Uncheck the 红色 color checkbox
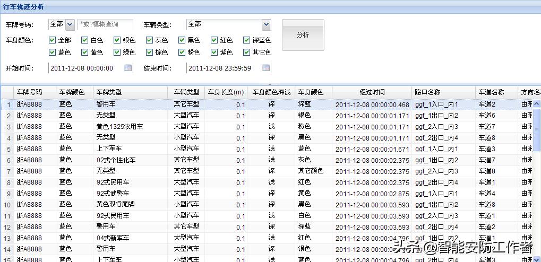Screen dimensions: 541x262 click(x=214, y=40)
